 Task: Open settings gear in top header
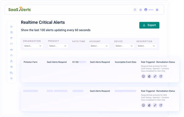(x=140, y=10)
